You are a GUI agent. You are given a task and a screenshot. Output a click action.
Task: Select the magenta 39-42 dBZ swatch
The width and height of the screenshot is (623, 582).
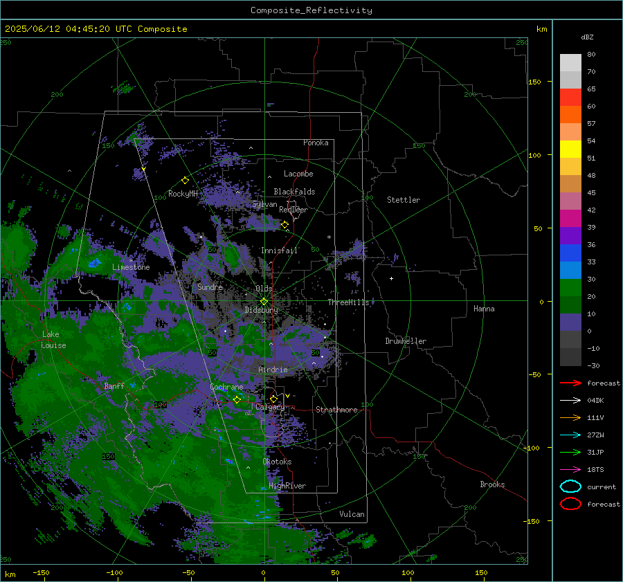point(570,219)
